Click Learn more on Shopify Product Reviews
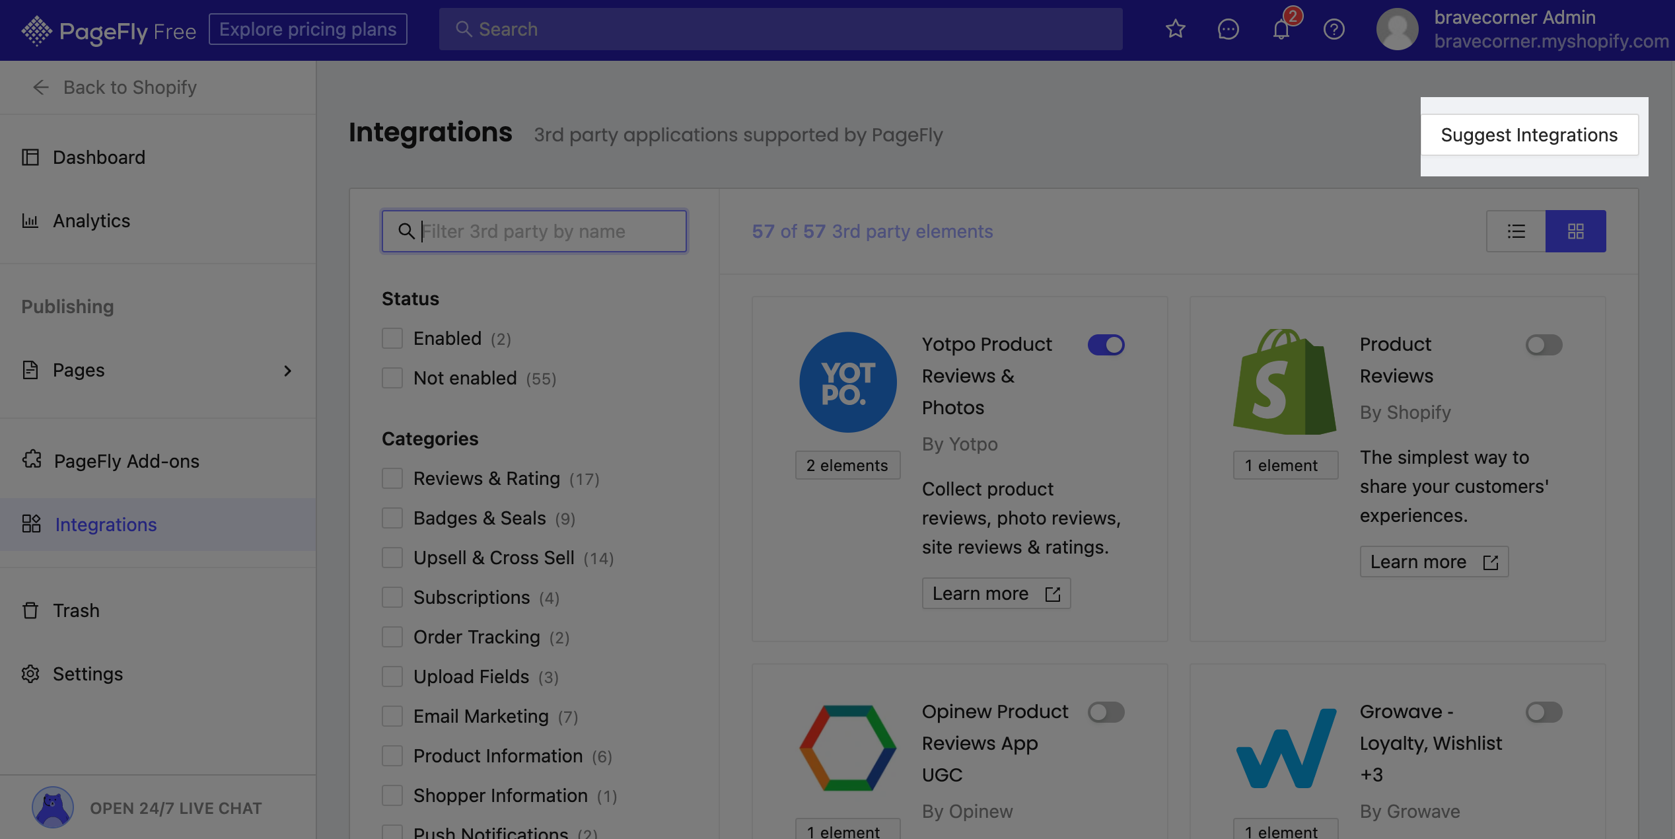The image size is (1675, 839). pos(1434,562)
